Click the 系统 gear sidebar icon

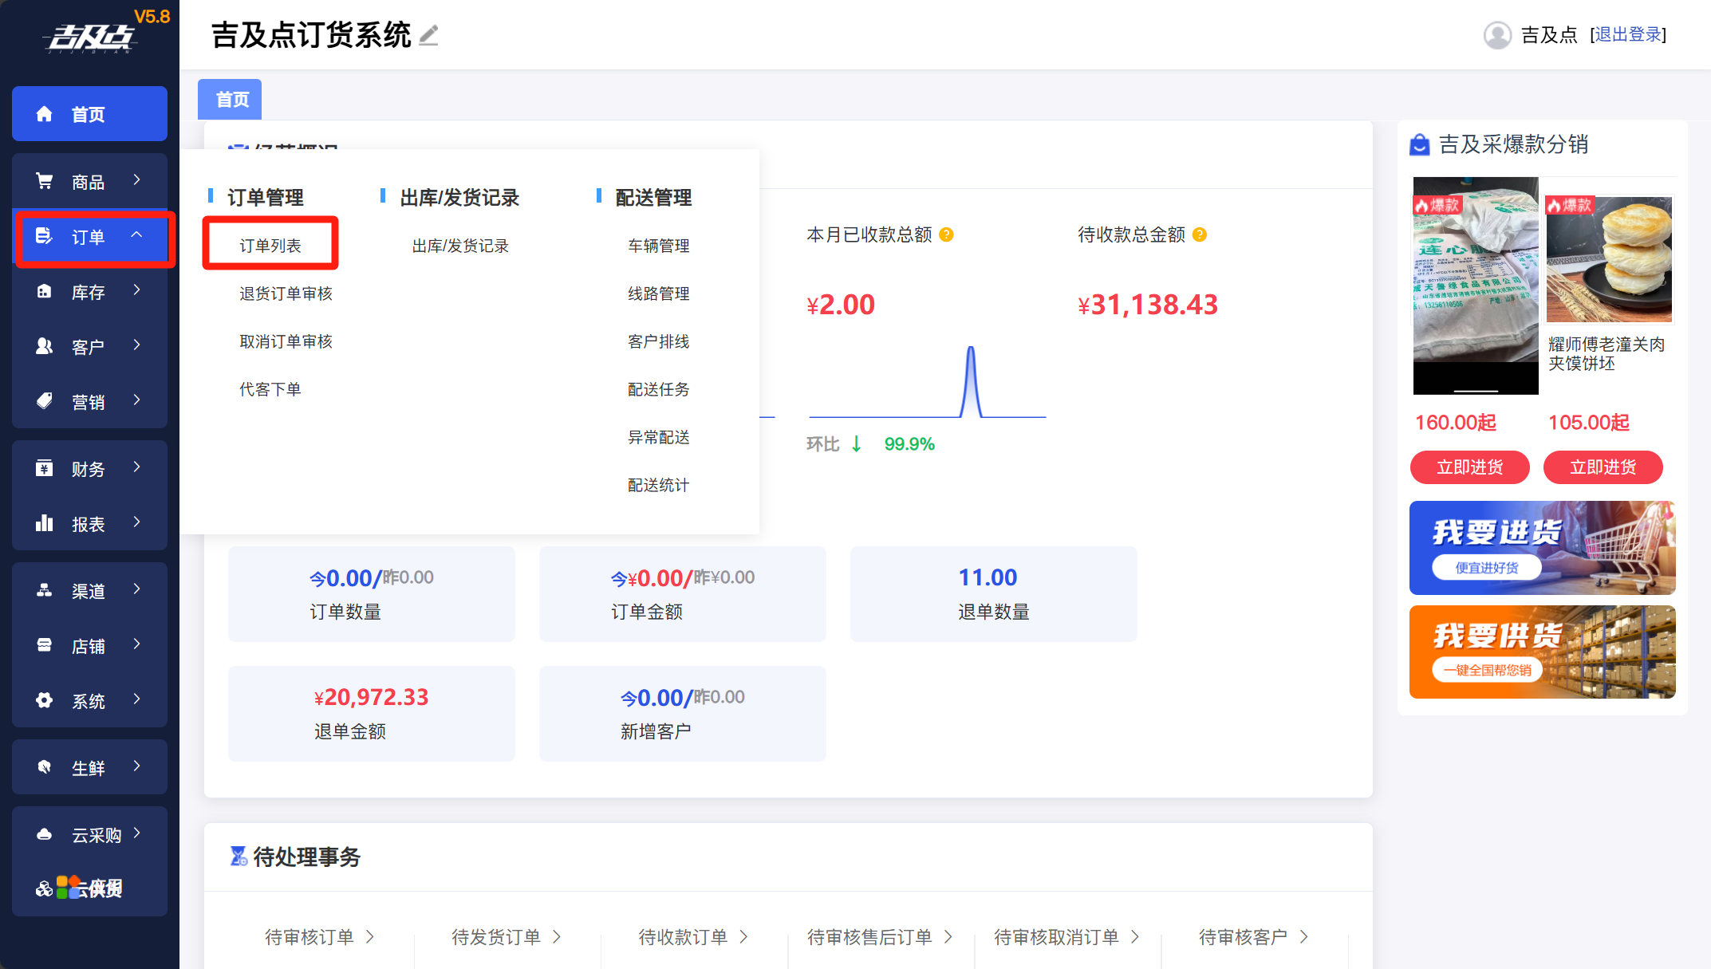coord(45,700)
